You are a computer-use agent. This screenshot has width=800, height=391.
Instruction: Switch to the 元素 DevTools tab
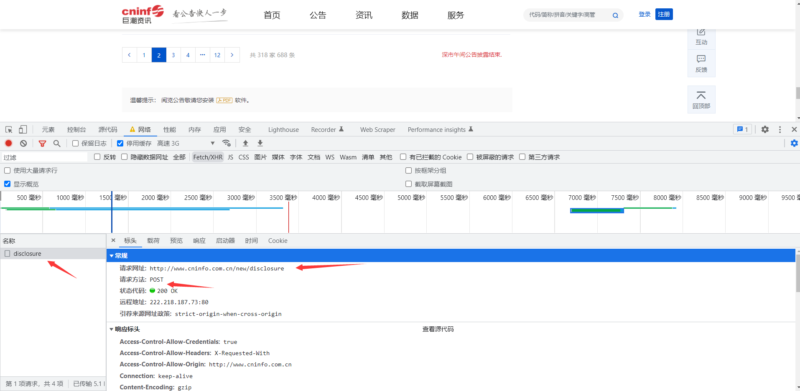(x=48, y=129)
